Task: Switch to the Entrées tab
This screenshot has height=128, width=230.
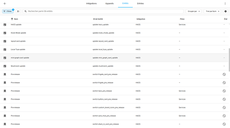Action: [x=140, y=4]
